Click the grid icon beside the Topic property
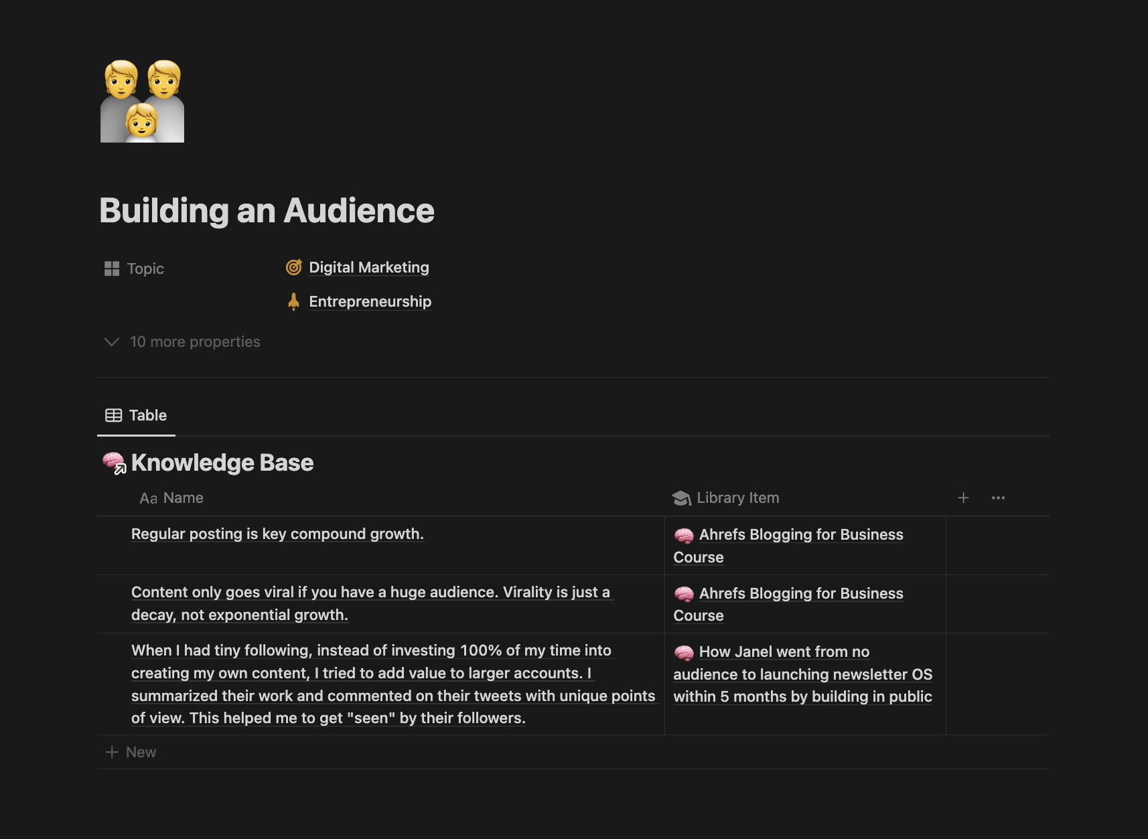Image resolution: width=1148 pixels, height=839 pixels. coord(113,269)
